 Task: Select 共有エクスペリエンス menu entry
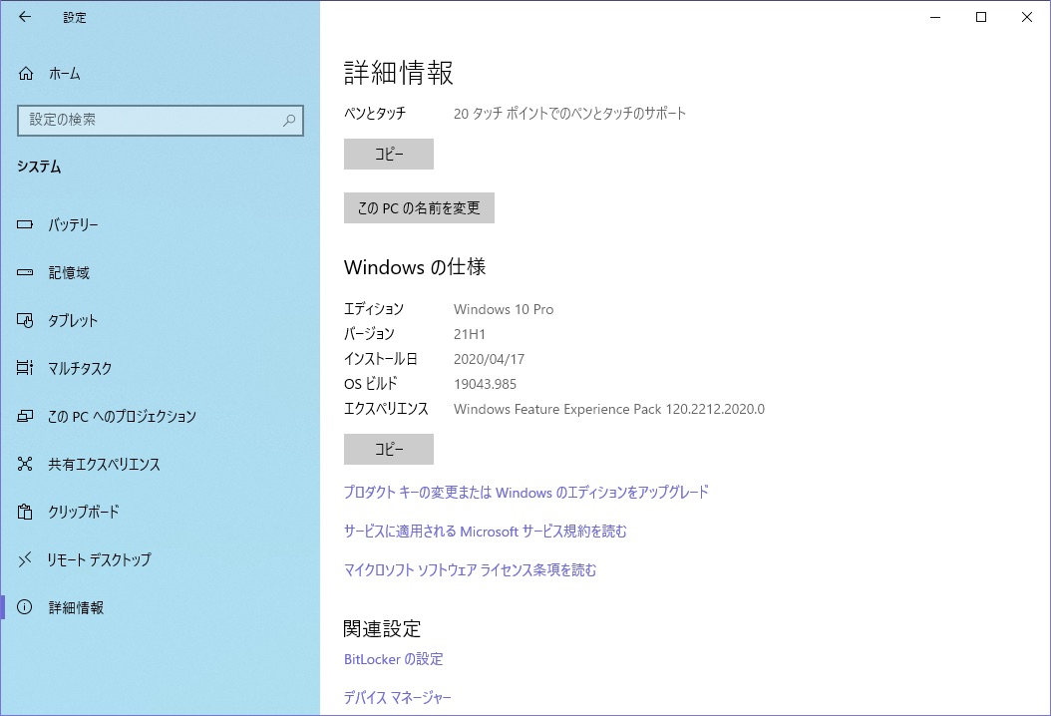click(x=104, y=464)
